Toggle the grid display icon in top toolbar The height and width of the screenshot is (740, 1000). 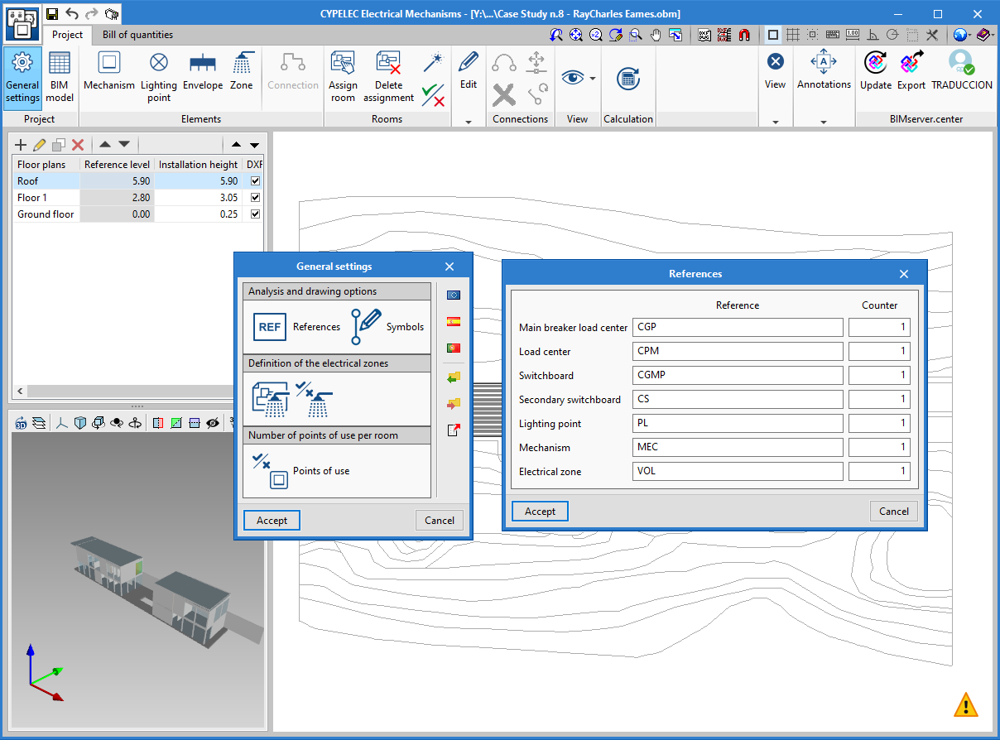[x=793, y=35]
